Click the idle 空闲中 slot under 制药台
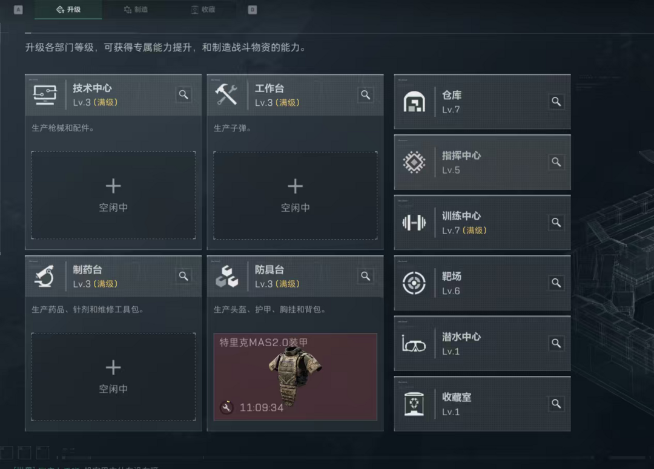 click(x=113, y=377)
